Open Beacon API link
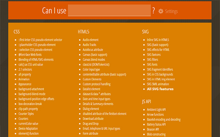The width and height of the screenshot is (220, 137). point(153,129)
